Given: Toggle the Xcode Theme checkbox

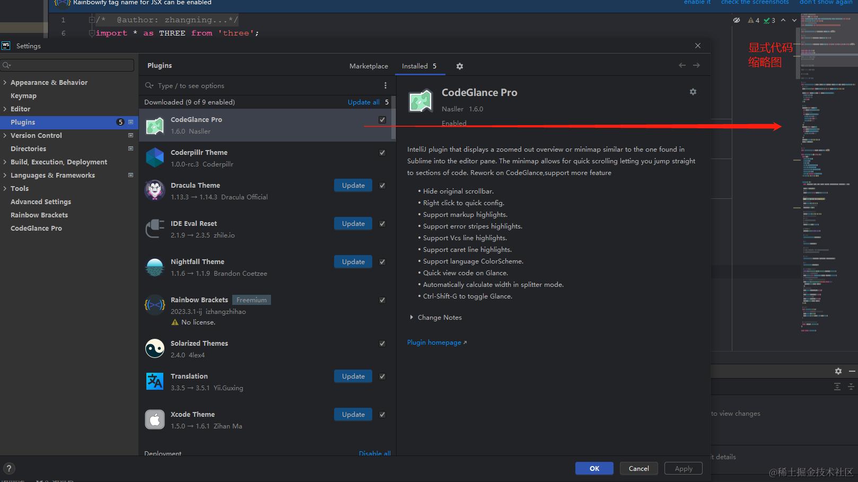Looking at the screenshot, I should 382,415.
